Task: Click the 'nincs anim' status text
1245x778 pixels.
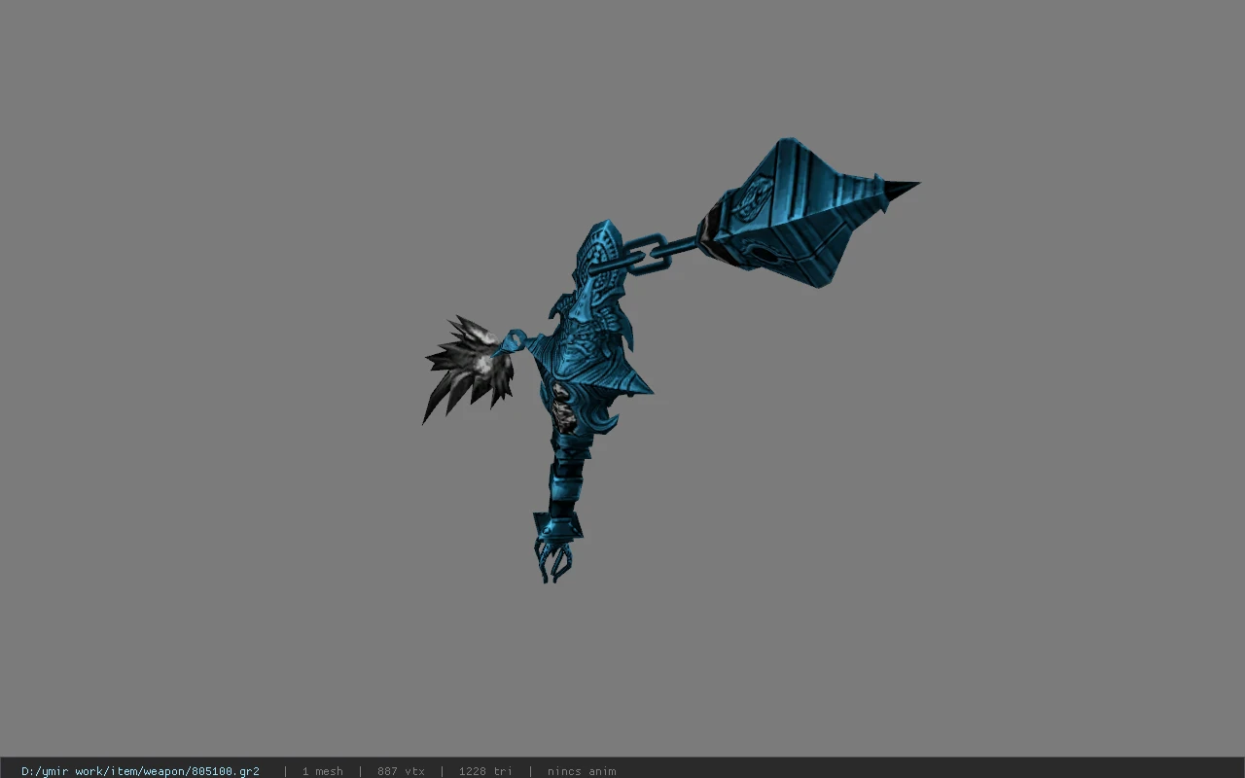Action: pyautogui.click(x=582, y=771)
